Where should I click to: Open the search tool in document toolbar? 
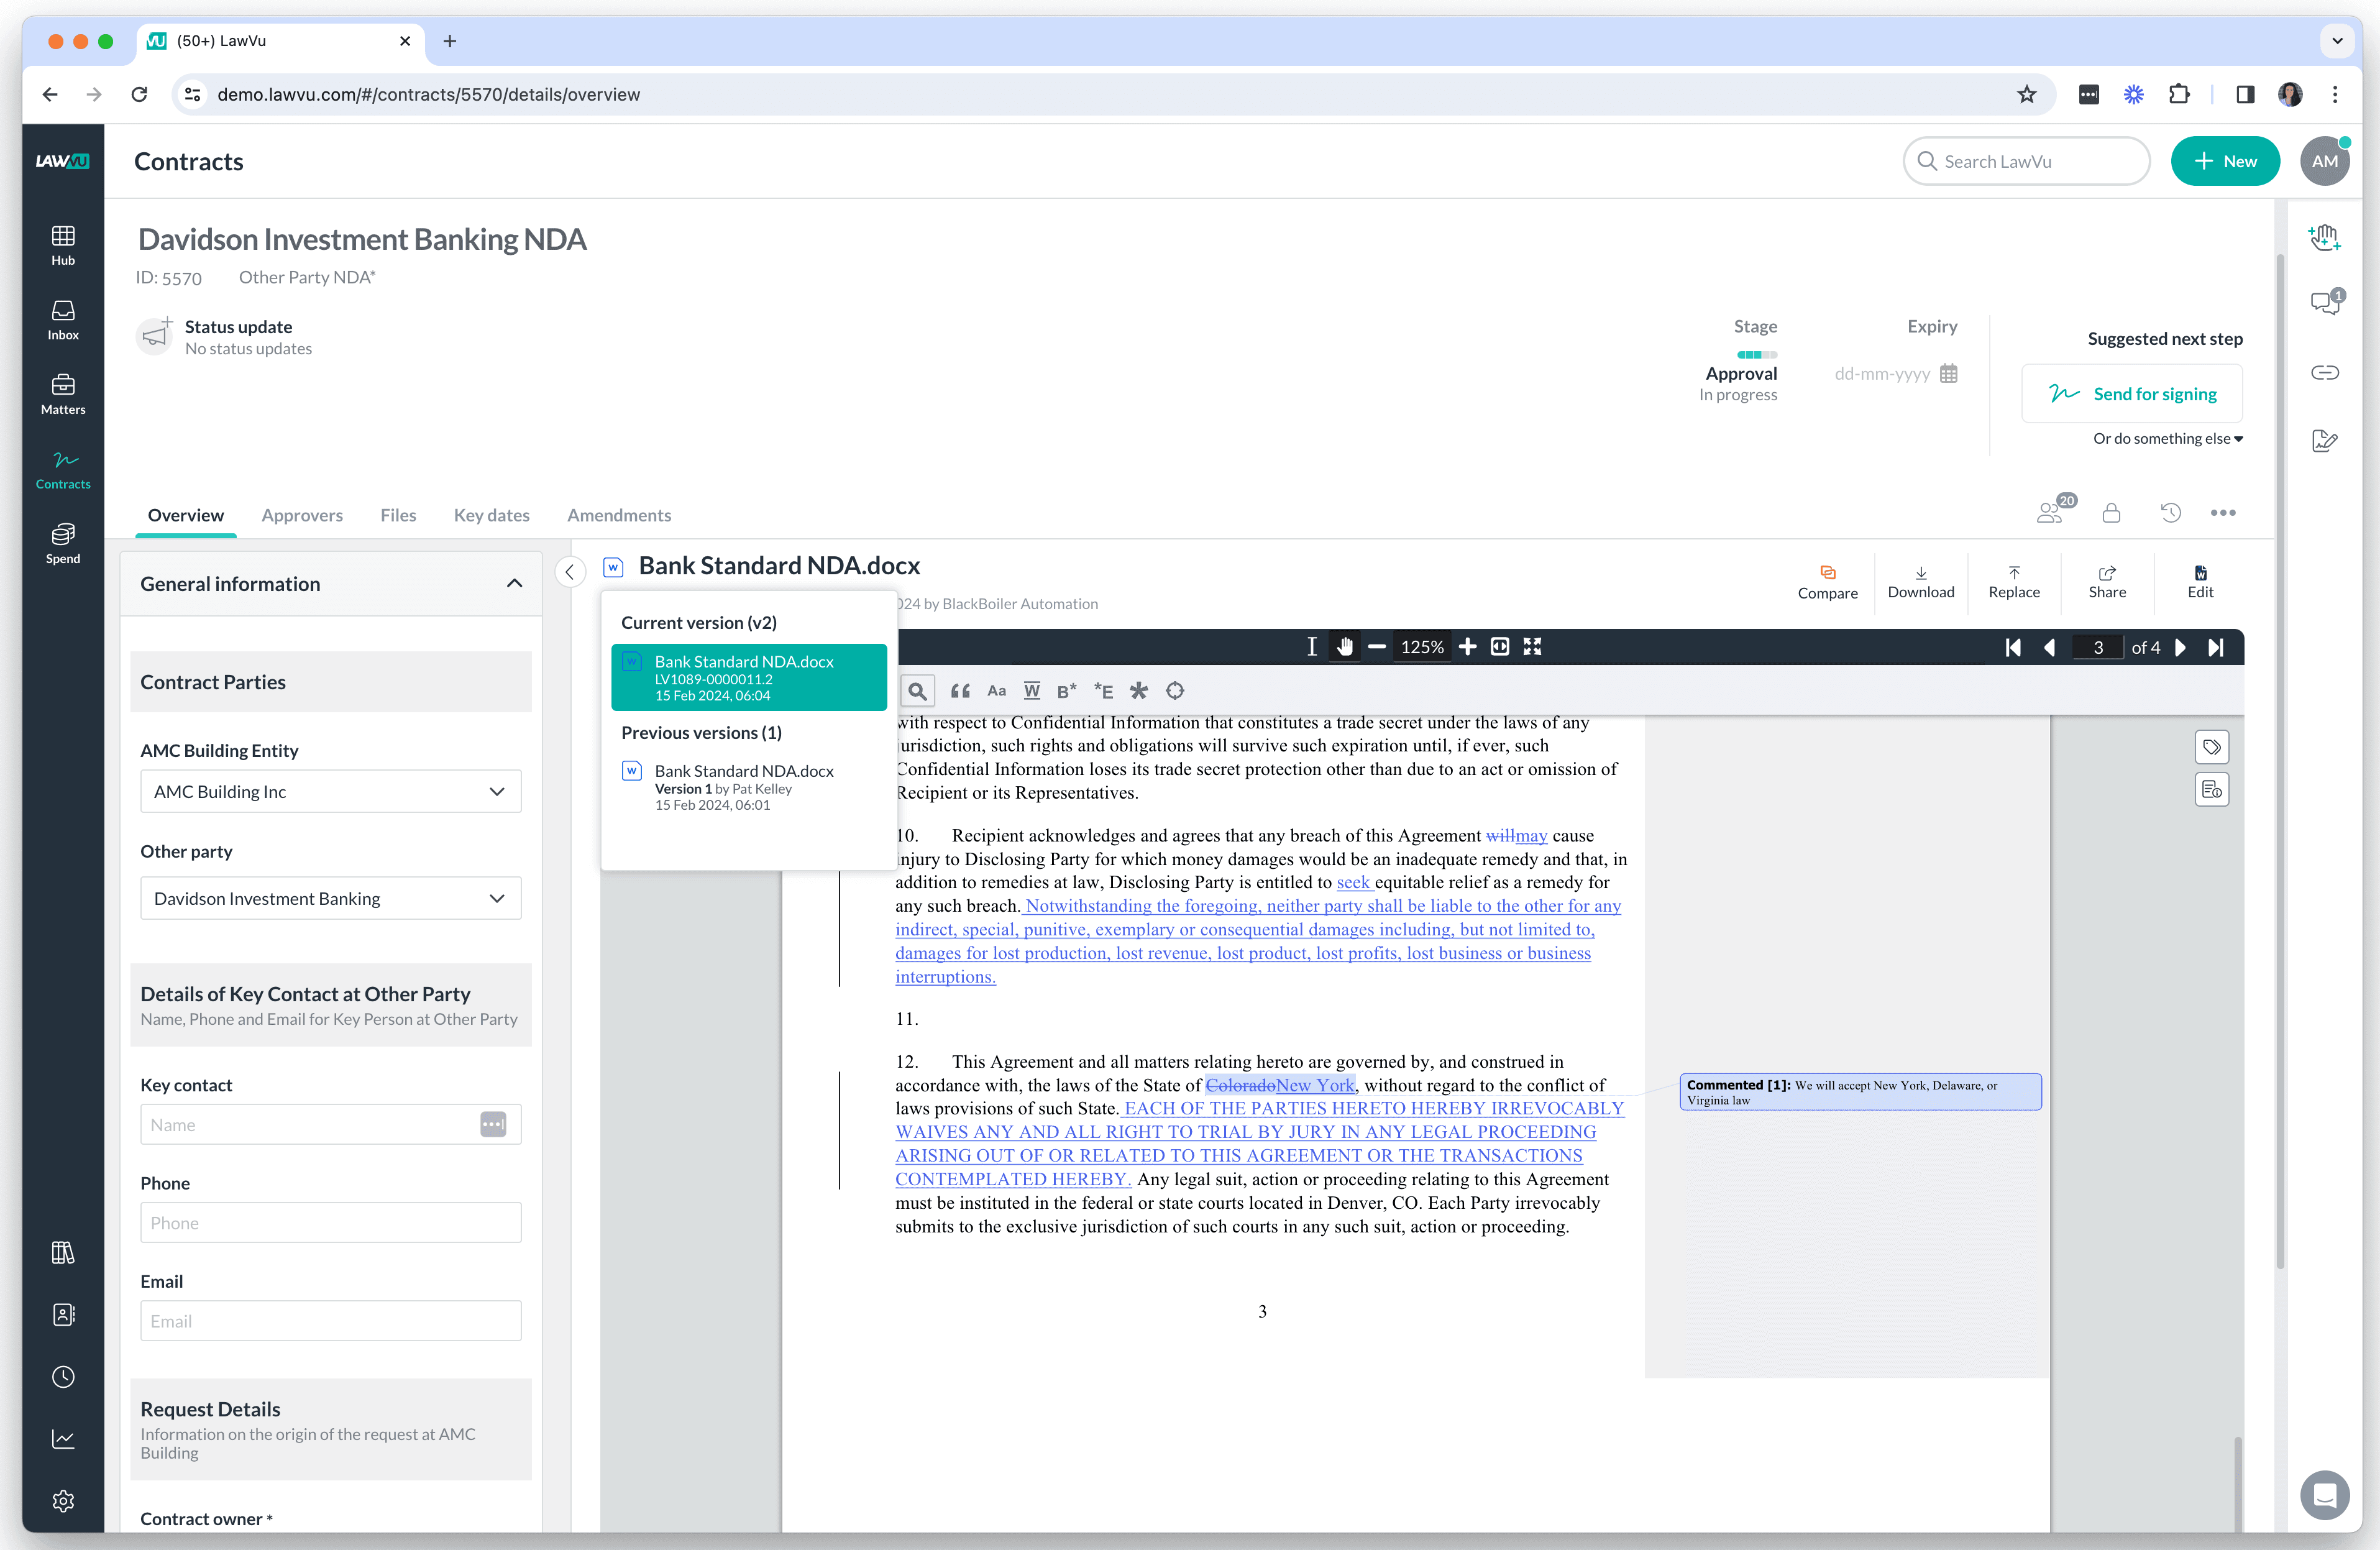coord(917,691)
